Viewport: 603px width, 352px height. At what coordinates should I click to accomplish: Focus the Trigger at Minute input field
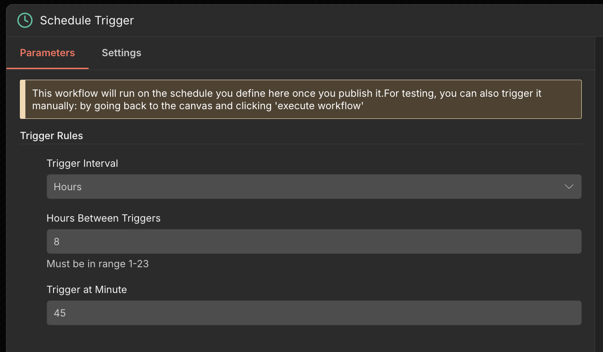point(314,313)
